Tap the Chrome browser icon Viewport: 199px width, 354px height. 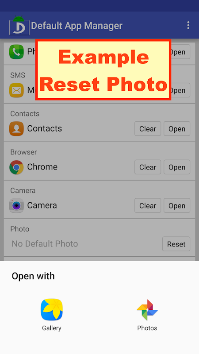tap(16, 167)
